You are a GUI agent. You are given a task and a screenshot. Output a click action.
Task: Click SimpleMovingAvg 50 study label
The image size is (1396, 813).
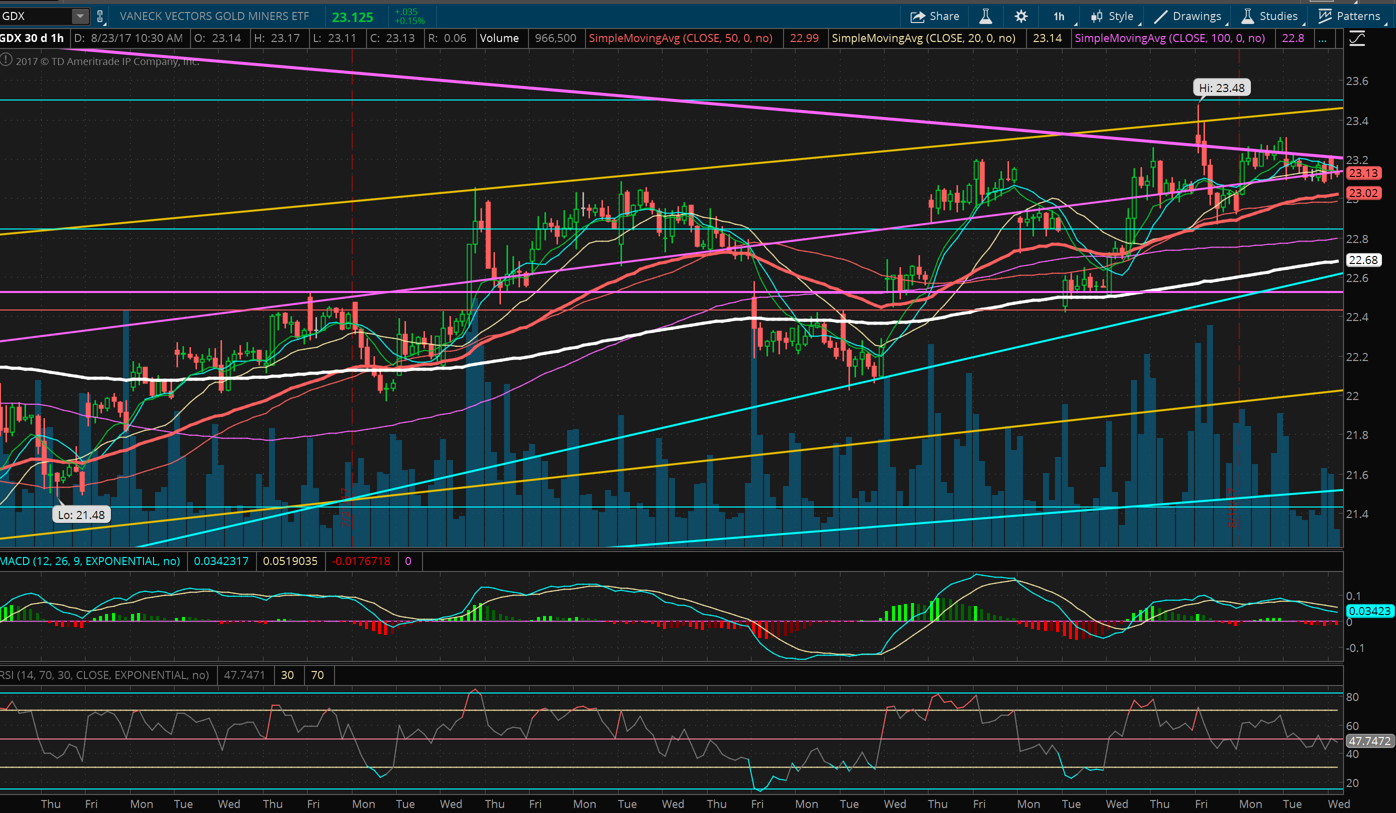[680, 38]
